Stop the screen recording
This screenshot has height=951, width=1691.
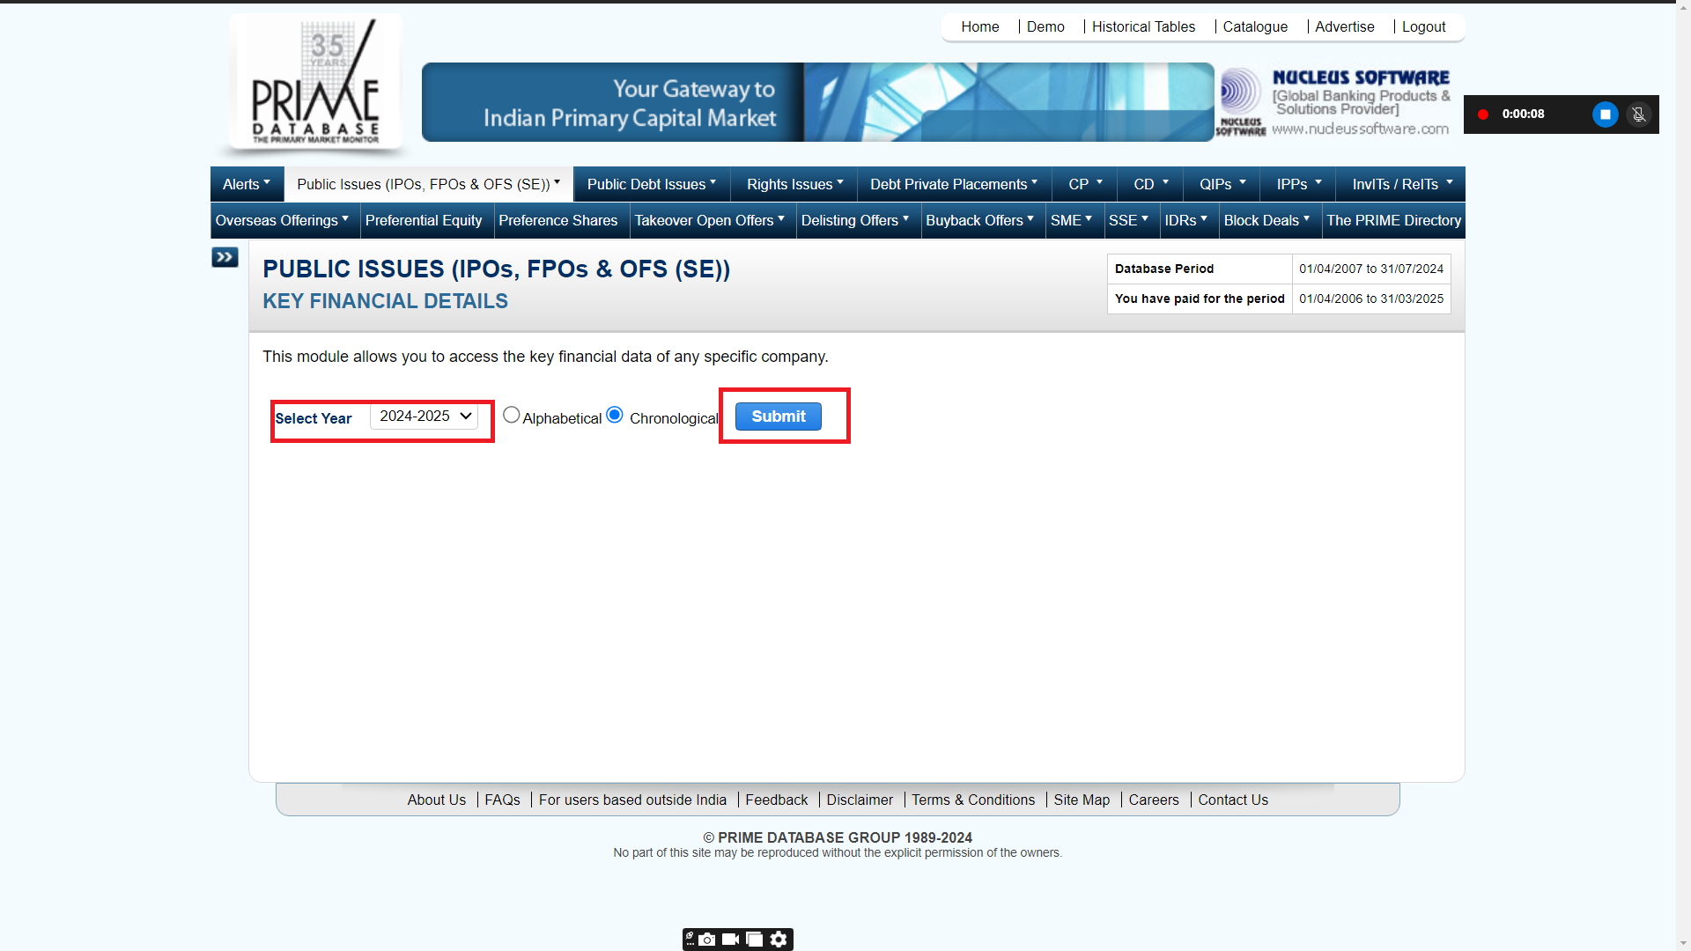pyautogui.click(x=1605, y=114)
